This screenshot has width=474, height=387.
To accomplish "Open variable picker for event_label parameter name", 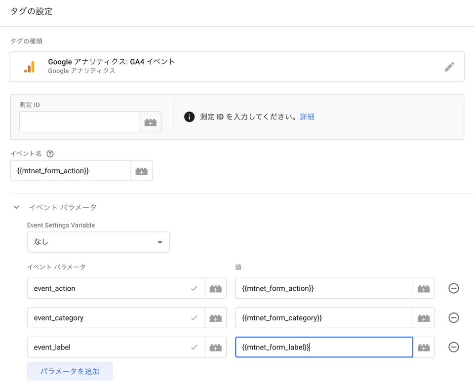I will [x=216, y=348].
